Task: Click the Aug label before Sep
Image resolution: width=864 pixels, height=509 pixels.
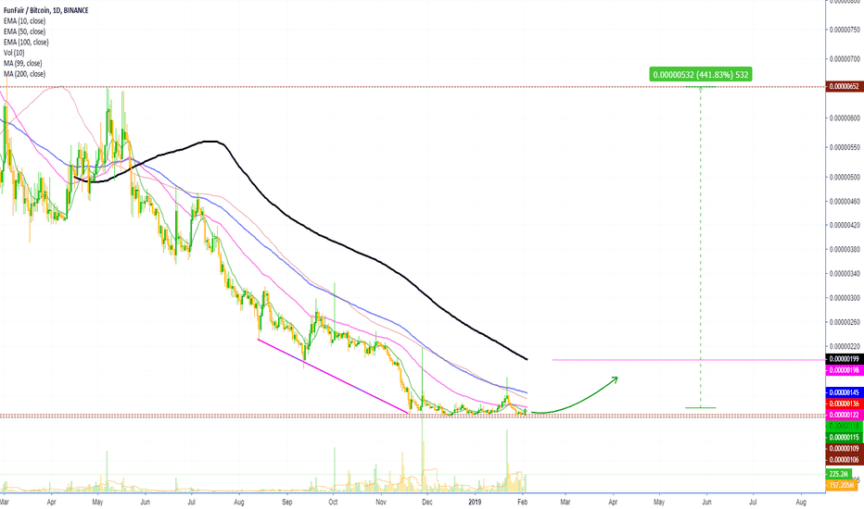Action: [x=238, y=502]
